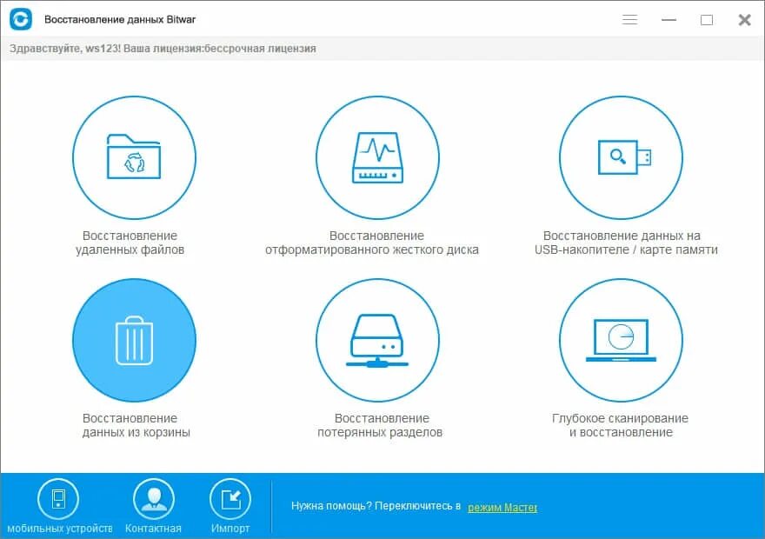Close the Bitwar window
The width and height of the screenshot is (765, 539).
pos(744,19)
